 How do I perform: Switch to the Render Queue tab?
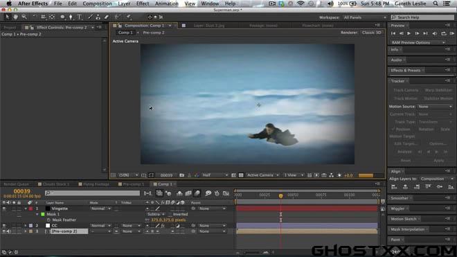pos(16,184)
